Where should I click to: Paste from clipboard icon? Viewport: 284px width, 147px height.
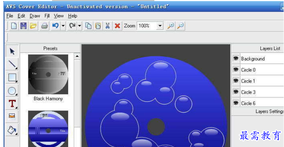point(98,26)
